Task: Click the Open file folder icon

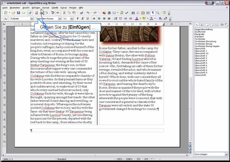Action: [13, 13]
